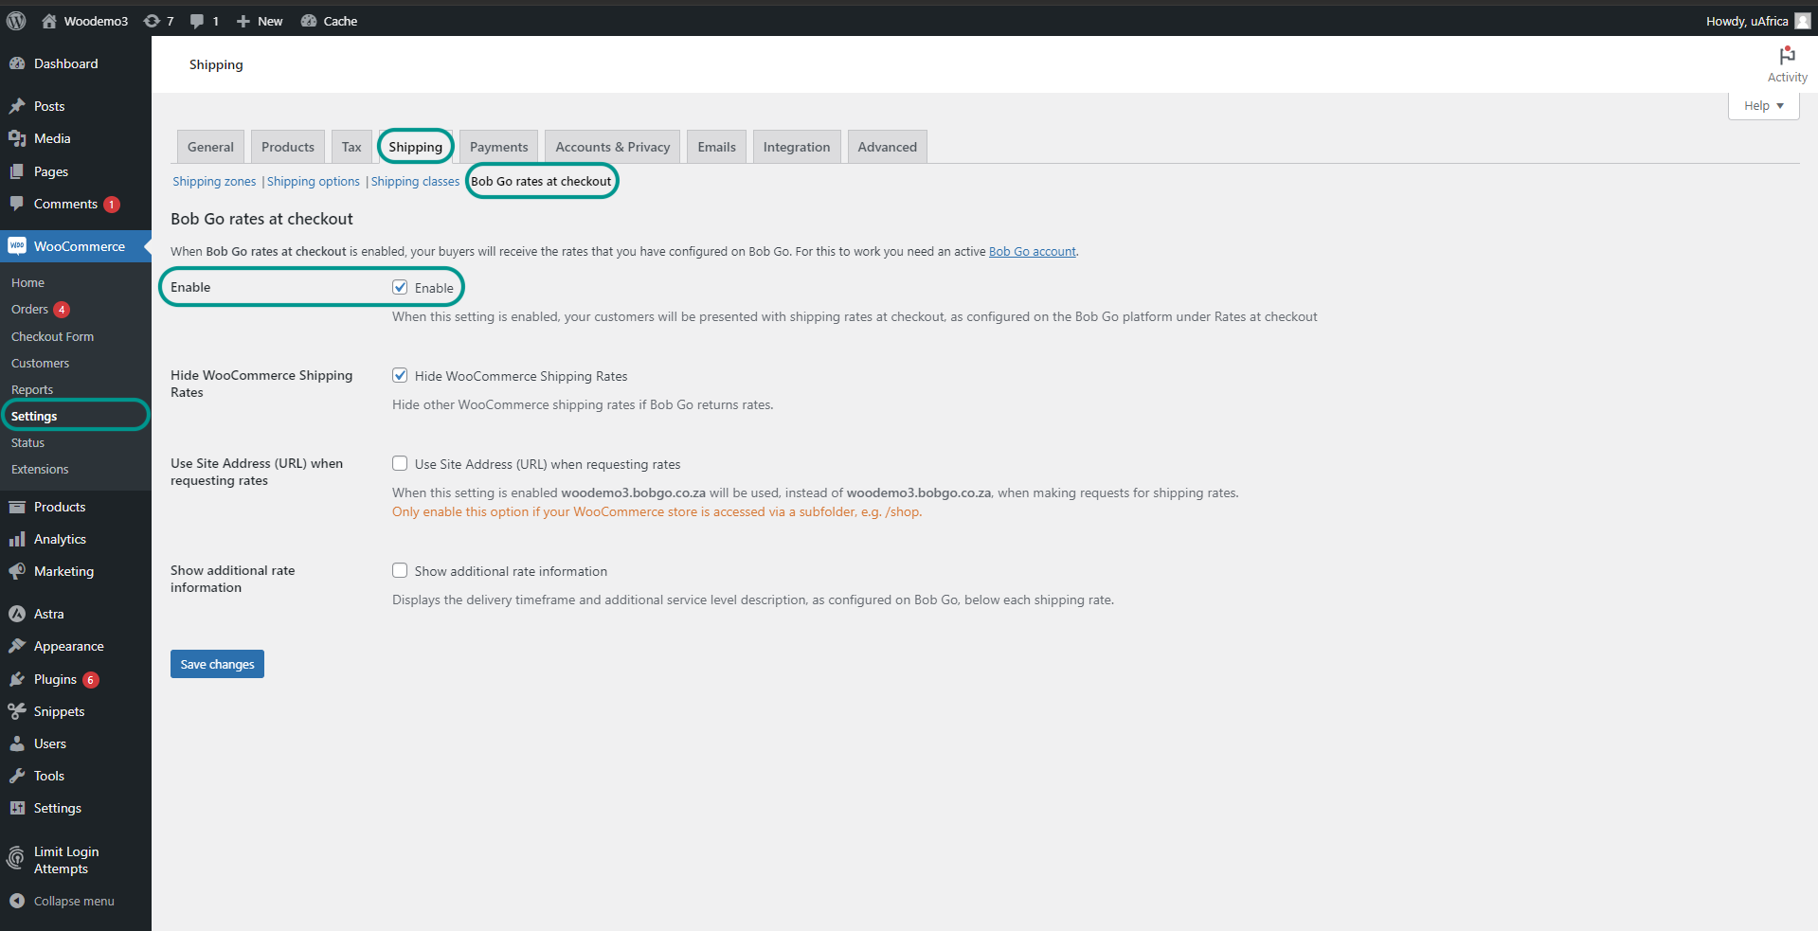1818x931 pixels.
Task: Select the Tax tab
Action: click(351, 147)
